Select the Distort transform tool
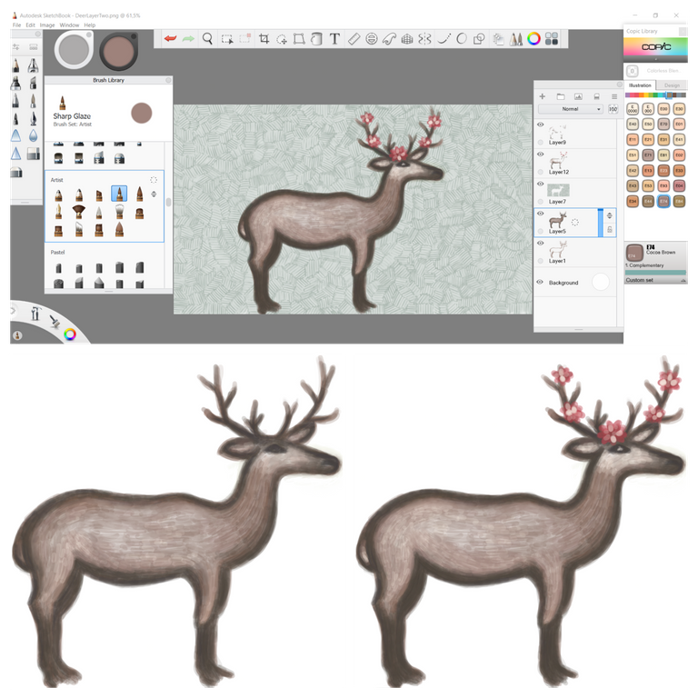The image size is (698, 698). [x=299, y=39]
